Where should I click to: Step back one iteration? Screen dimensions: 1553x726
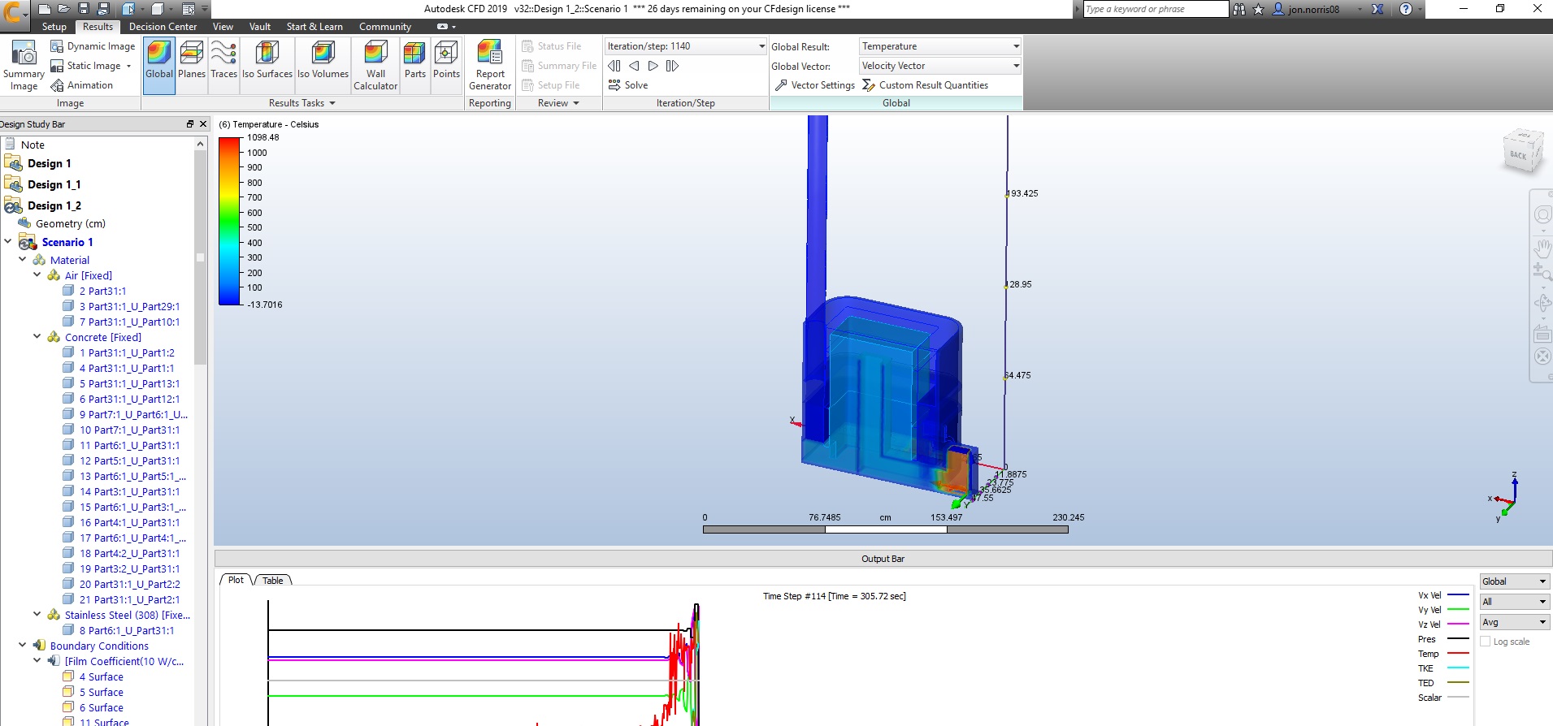(x=634, y=66)
